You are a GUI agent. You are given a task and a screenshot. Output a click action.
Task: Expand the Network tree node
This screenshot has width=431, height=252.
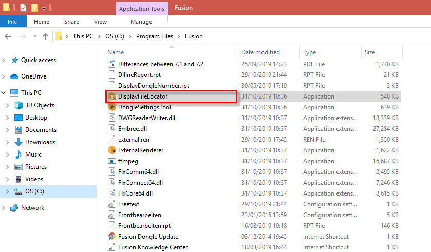click(x=4, y=208)
